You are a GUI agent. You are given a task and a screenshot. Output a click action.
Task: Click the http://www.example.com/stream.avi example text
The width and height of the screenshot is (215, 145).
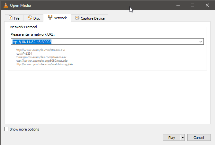point(40,50)
